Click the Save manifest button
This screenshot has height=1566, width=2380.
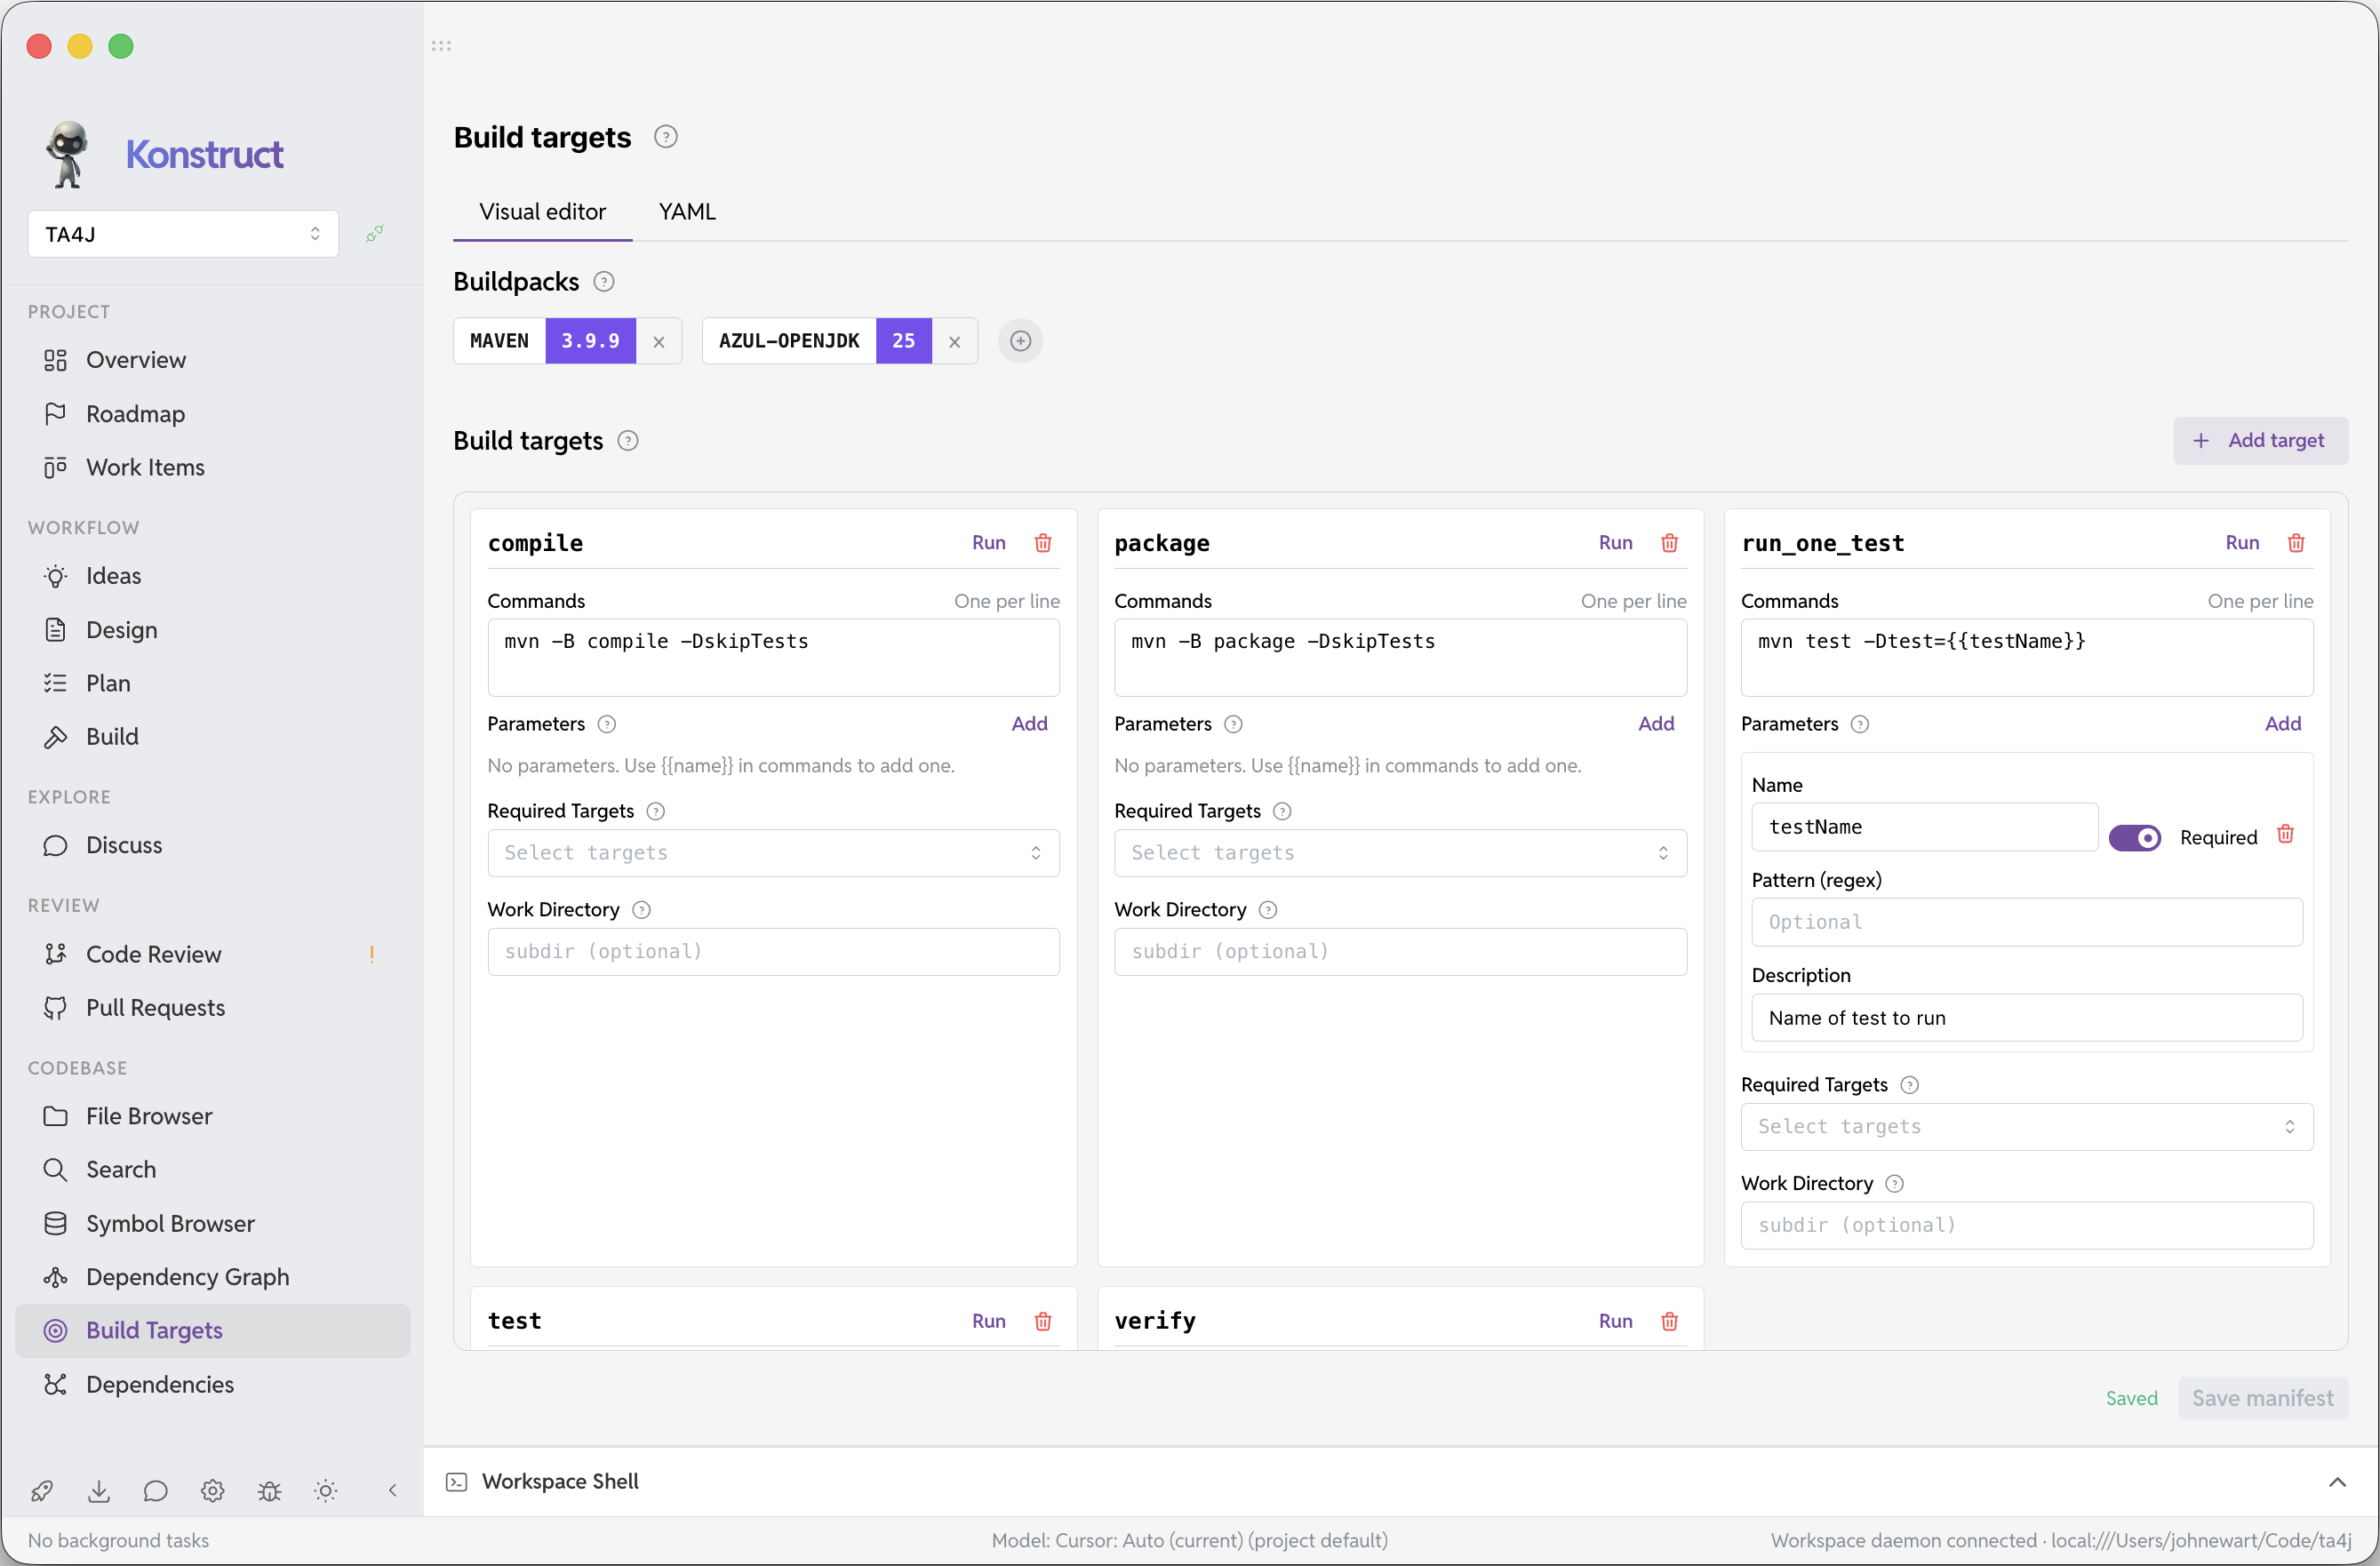click(2263, 1398)
